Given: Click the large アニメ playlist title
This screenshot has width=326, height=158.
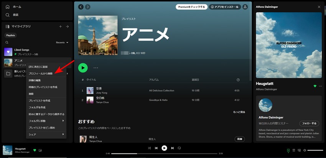Looking at the screenshot, I should (x=145, y=34).
